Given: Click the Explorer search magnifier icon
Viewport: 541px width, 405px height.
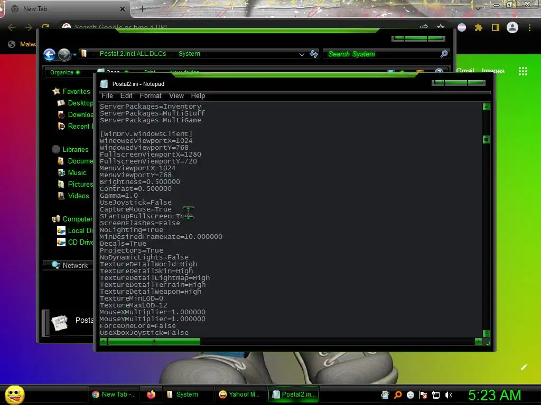Looking at the screenshot, I should tap(444, 54).
